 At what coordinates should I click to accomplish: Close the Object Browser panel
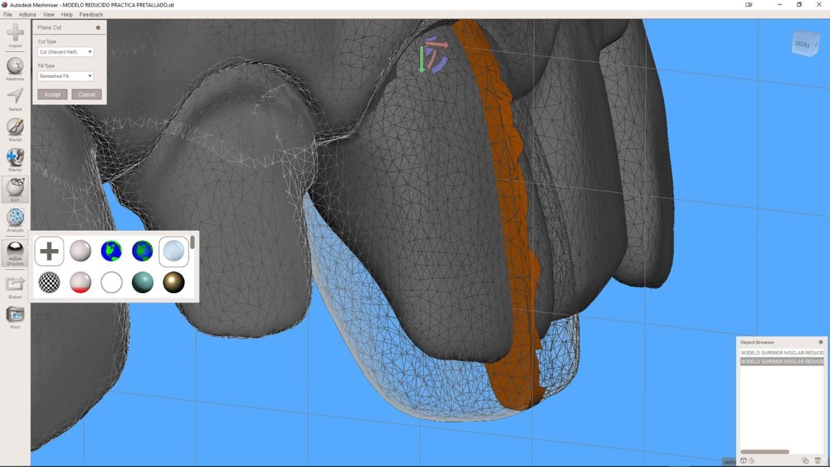tap(820, 342)
